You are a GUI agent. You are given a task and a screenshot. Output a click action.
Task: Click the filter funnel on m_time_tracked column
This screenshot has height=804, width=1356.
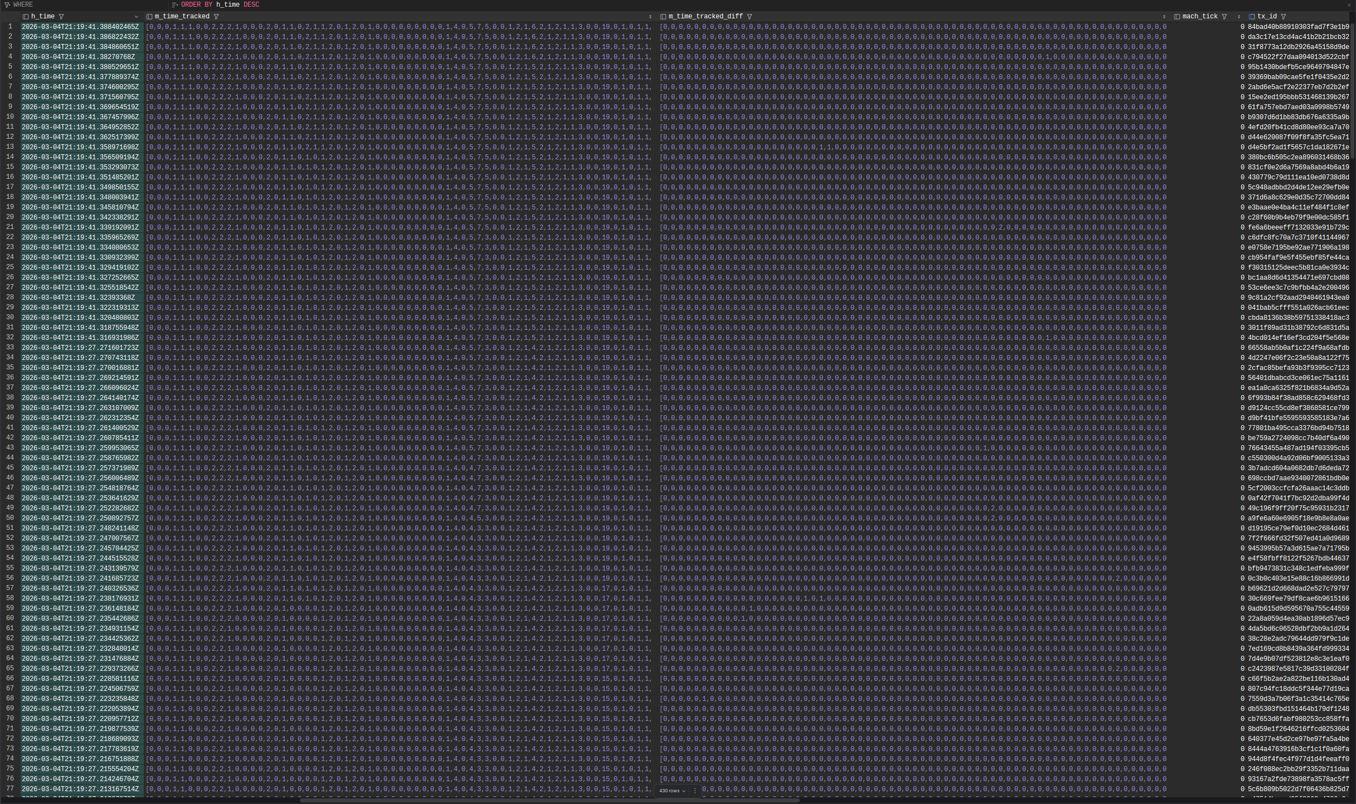pos(216,16)
